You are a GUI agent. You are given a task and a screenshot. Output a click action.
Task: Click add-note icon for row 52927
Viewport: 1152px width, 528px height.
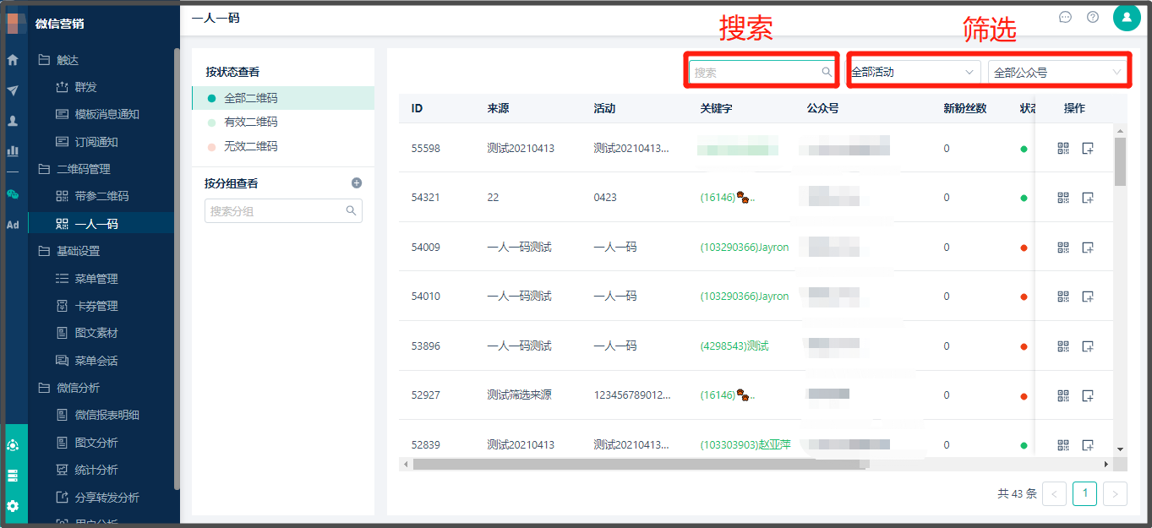[x=1088, y=395]
